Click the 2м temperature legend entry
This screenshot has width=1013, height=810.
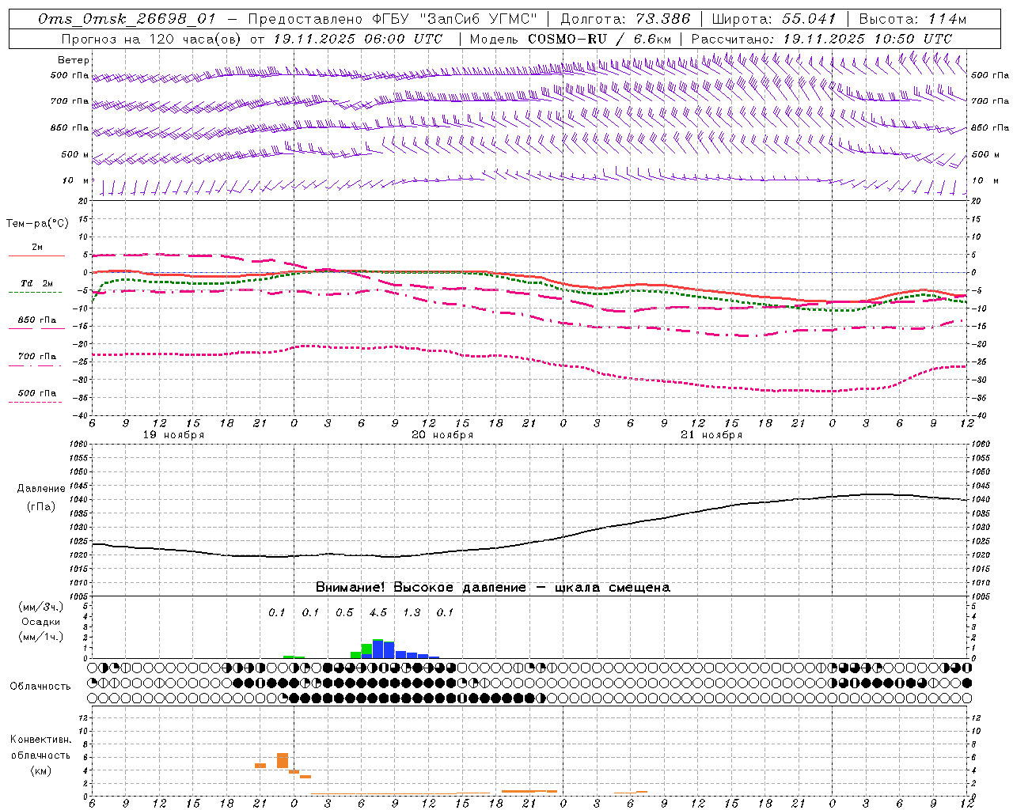[x=37, y=248]
